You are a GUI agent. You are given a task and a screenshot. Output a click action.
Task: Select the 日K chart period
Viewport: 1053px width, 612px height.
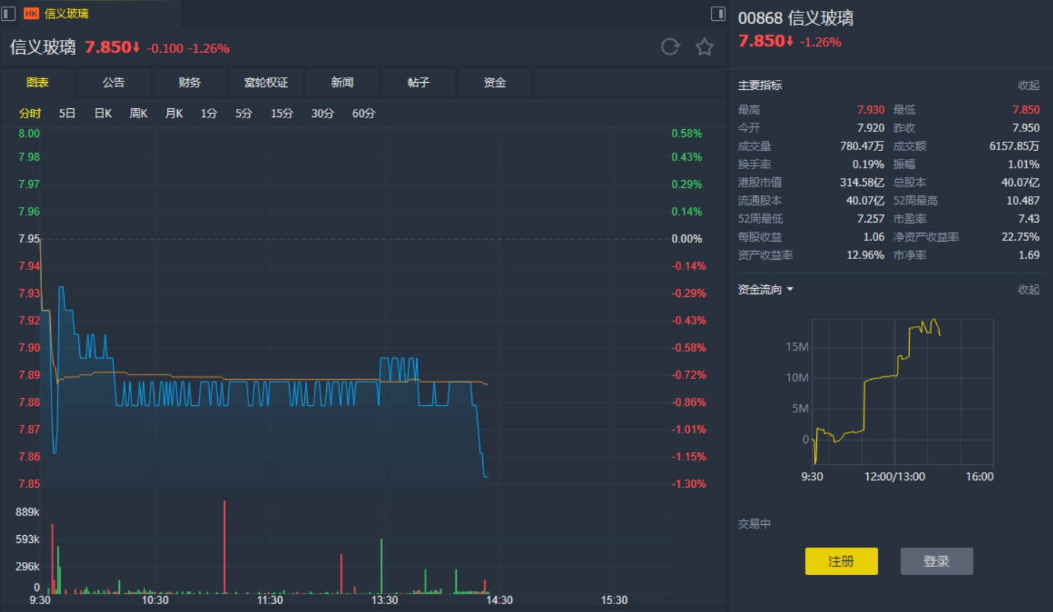pyautogui.click(x=102, y=113)
